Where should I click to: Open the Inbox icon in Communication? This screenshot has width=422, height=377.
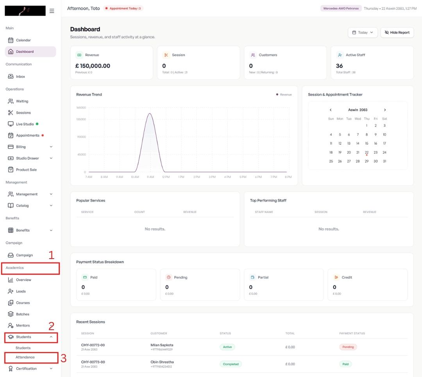[x=11, y=77]
